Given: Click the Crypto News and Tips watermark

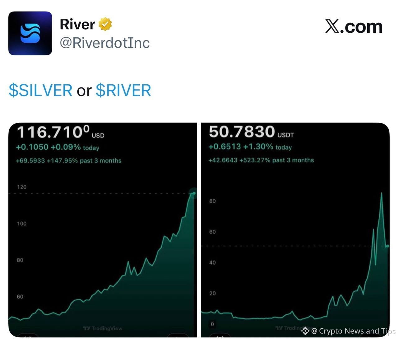Looking at the screenshot, I should (x=353, y=331).
